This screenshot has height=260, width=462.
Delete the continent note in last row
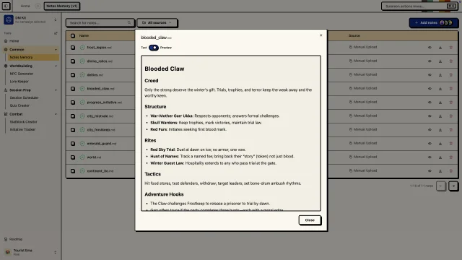(450, 170)
